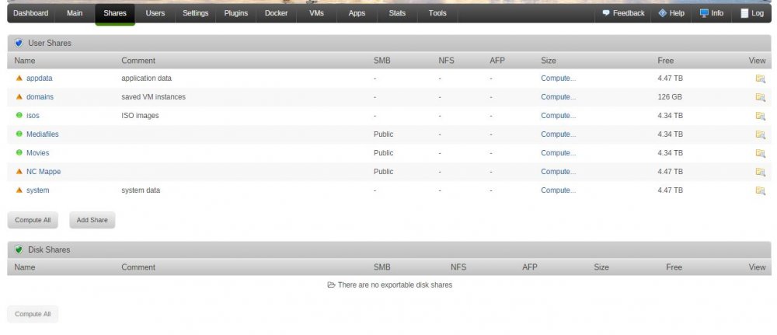Click the green status dot beside Mediafiles

pos(19,134)
